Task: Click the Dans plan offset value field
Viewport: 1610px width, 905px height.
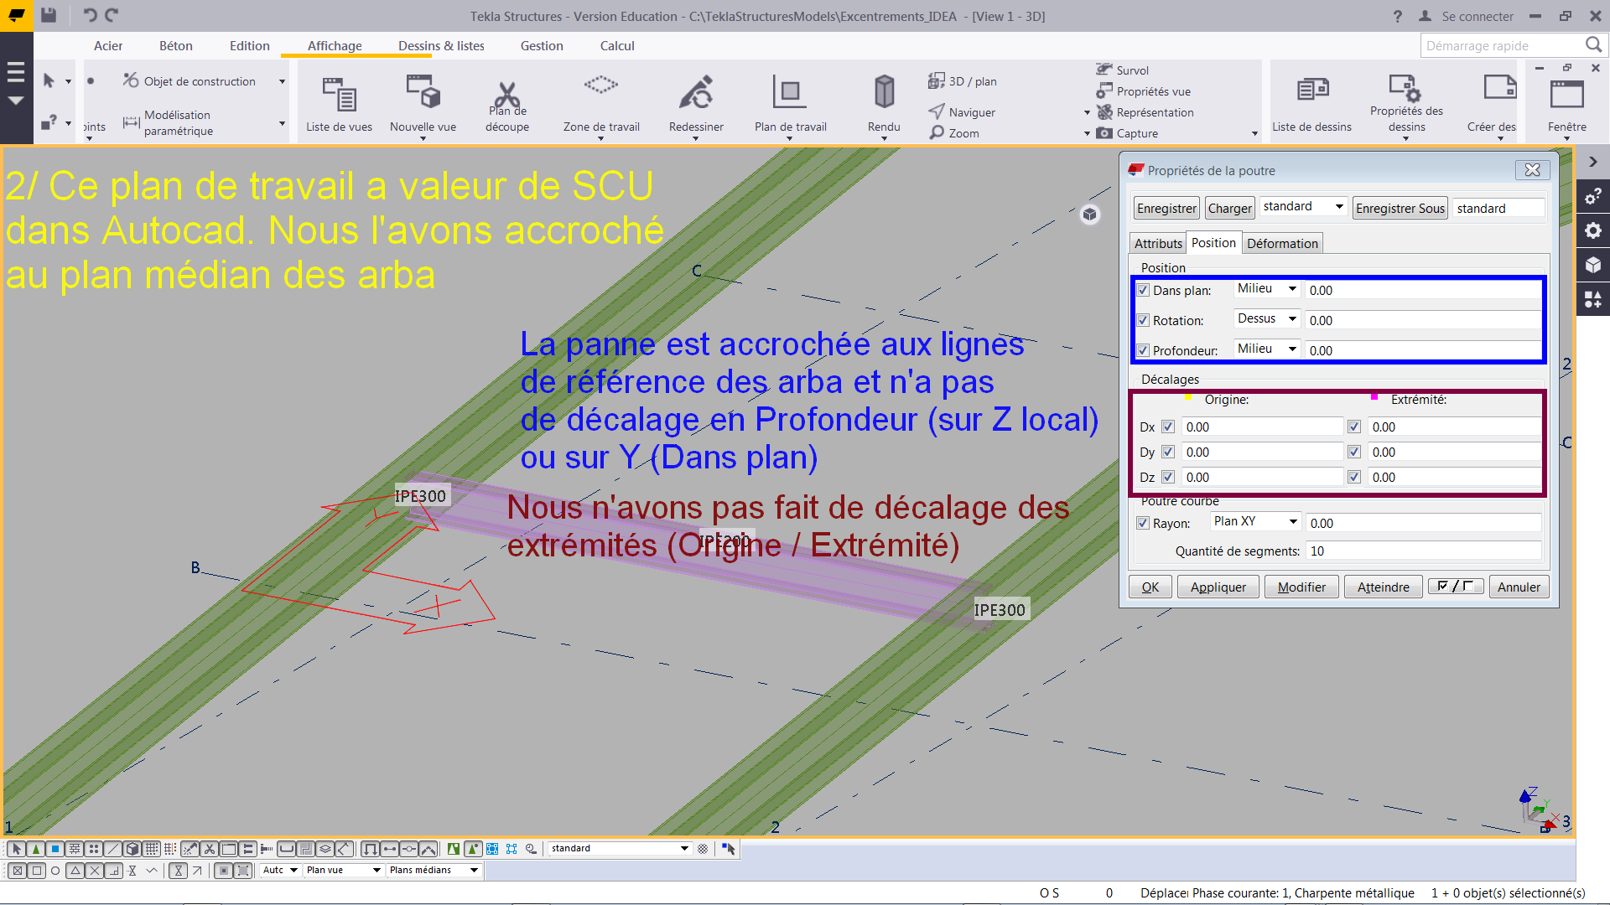Action: [1423, 290]
